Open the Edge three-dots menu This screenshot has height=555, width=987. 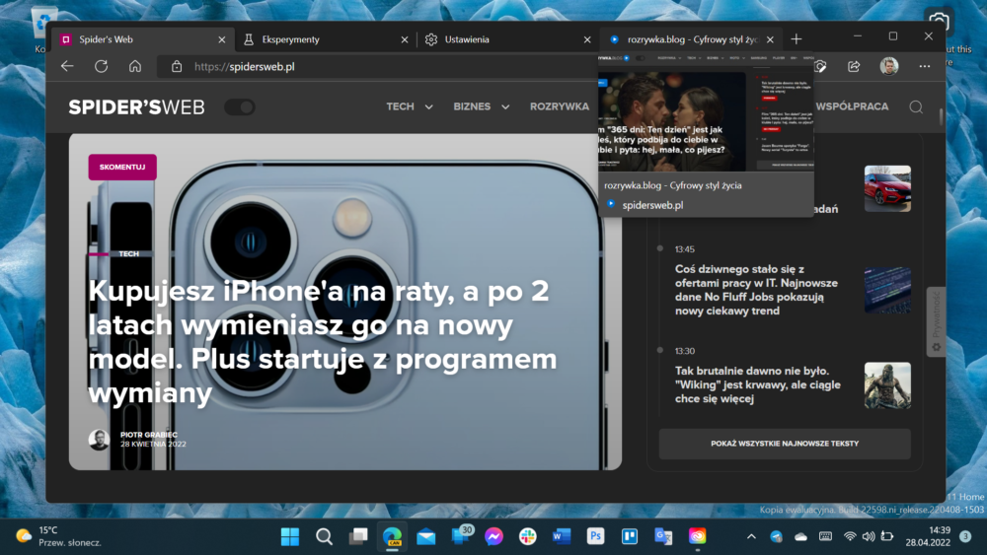point(924,66)
